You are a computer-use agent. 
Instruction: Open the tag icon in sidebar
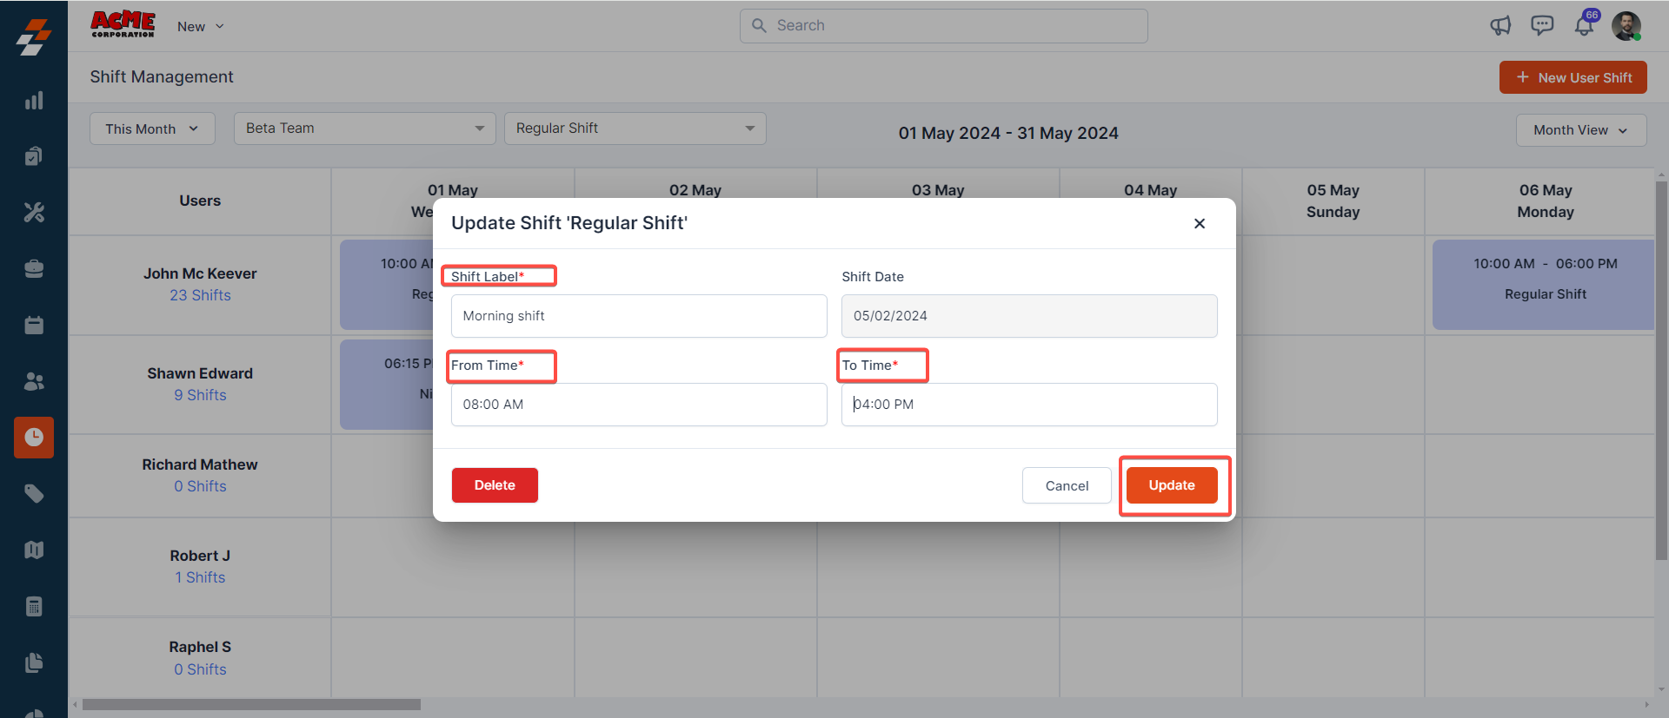pos(34,494)
